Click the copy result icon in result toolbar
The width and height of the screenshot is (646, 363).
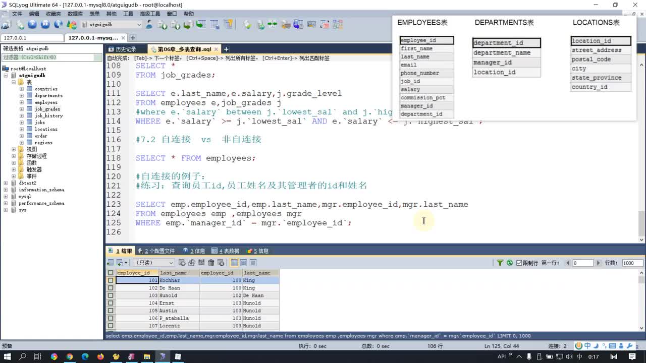coord(120,263)
